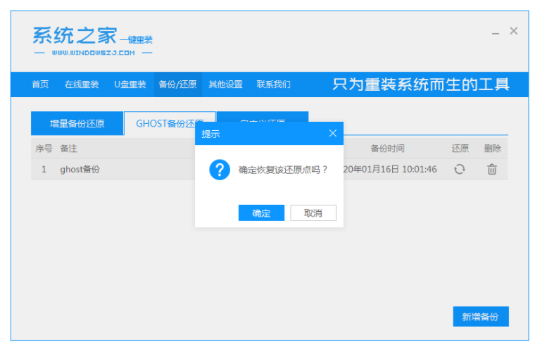Switch to the 增量备份还原 tab

point(77,124)
